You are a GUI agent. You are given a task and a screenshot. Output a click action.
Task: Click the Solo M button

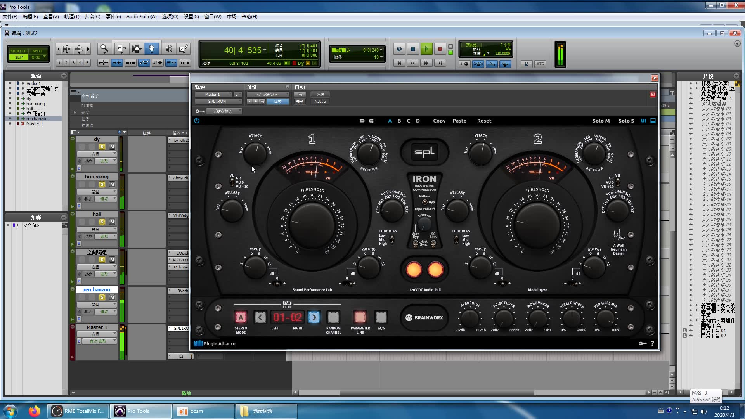pos(601,121)
